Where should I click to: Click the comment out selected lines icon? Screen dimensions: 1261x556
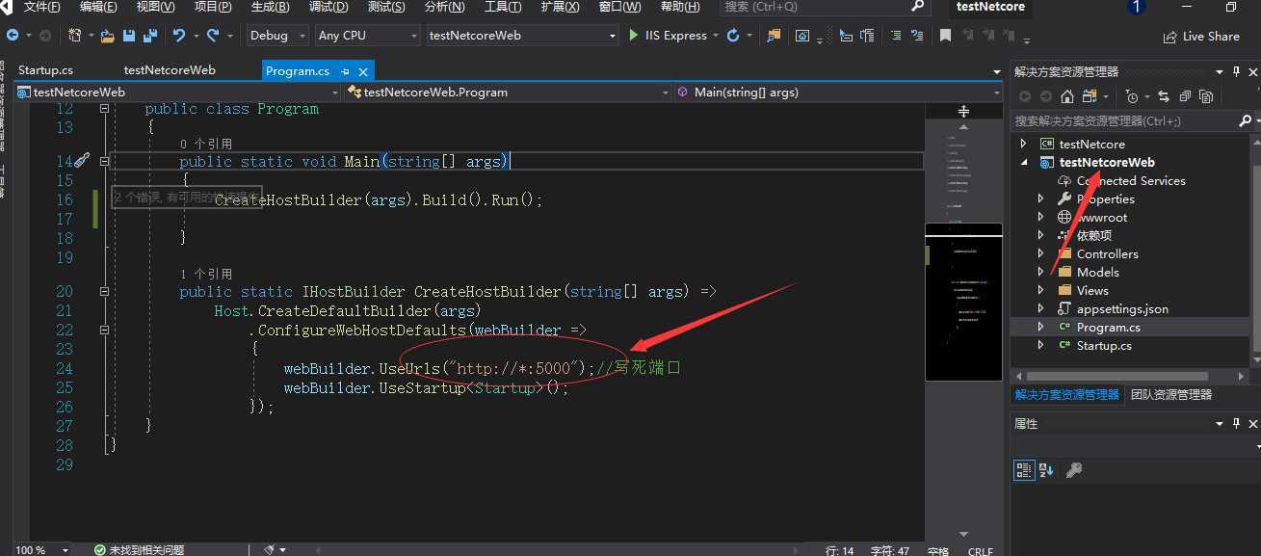[x=896, y=36]
